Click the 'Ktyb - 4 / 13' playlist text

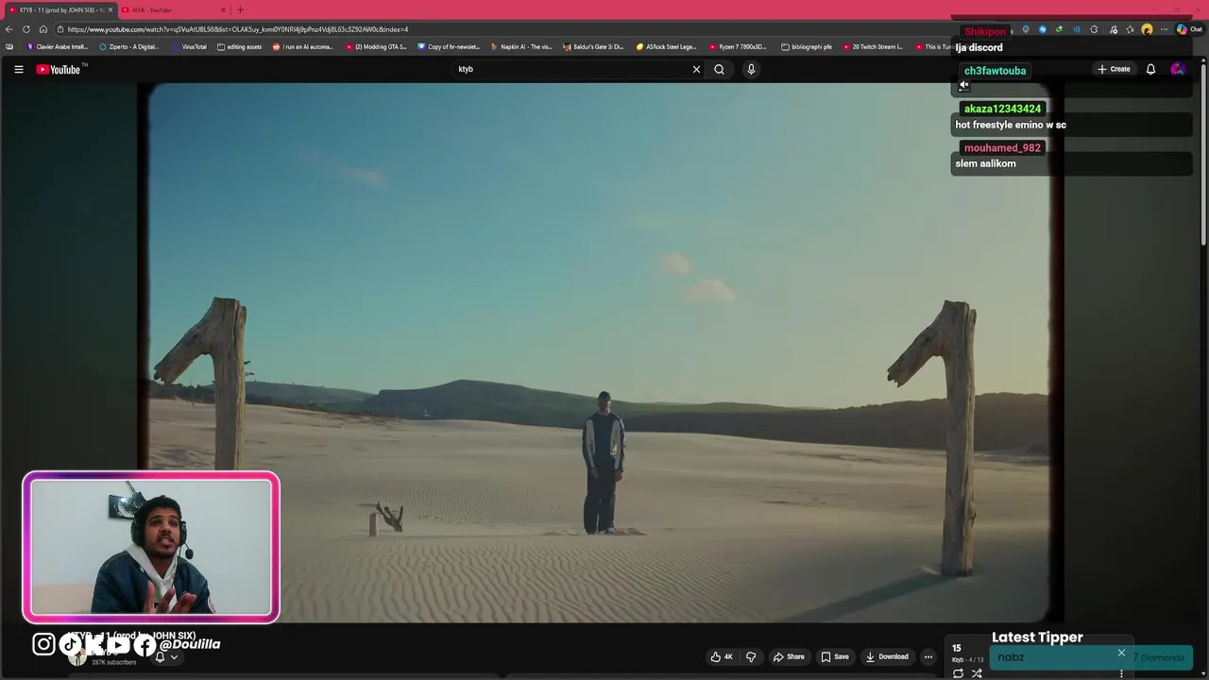[968, 659]
